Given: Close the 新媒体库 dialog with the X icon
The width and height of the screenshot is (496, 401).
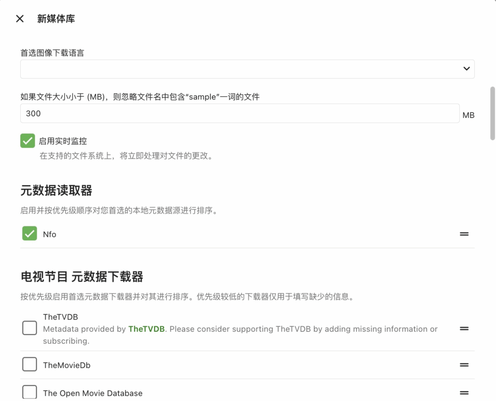Looking at the screenshot, I should [x=20, y=19].
